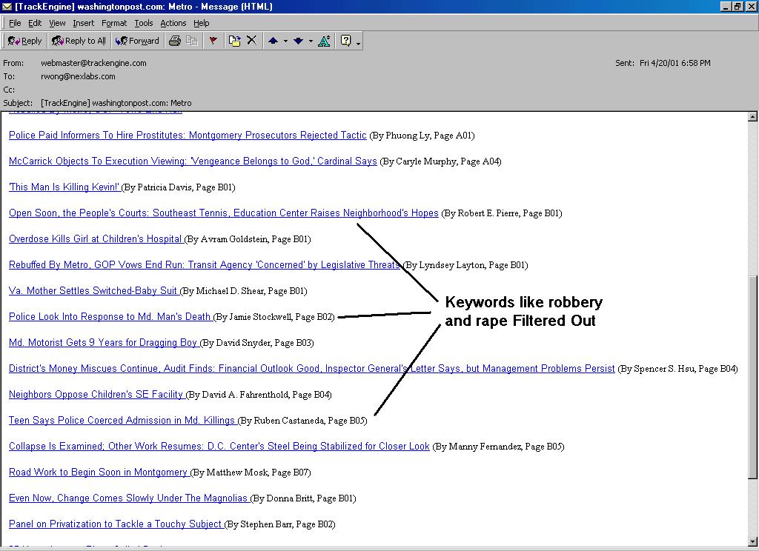Open the Edit menu
This screenshot has width=759, height=551.
point(35,23)
